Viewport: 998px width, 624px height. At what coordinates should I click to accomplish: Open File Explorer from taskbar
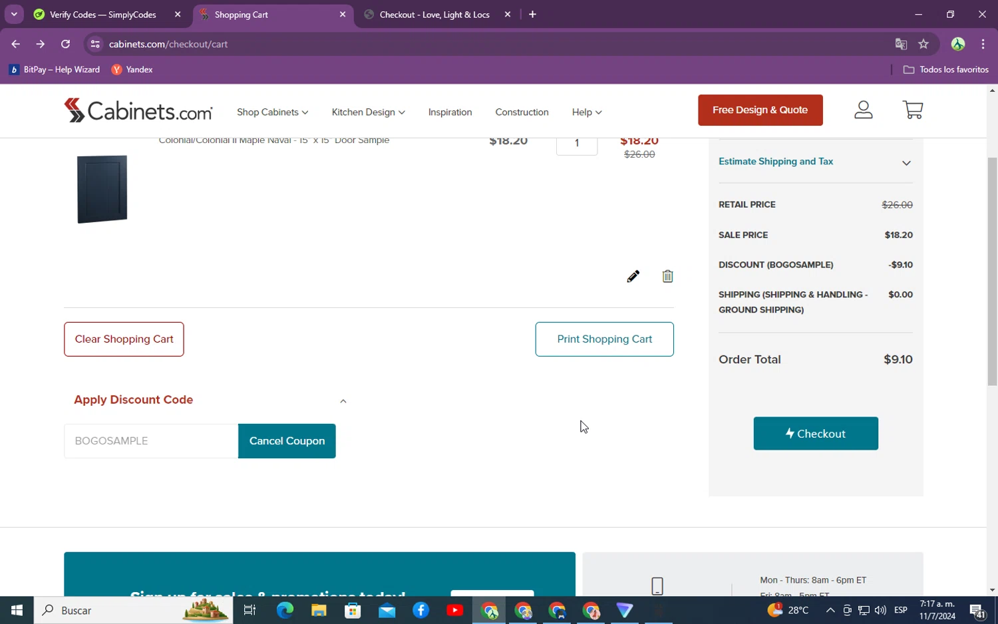[319, 610]
